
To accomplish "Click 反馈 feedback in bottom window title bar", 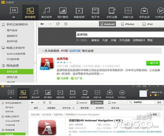I will 139,86.
